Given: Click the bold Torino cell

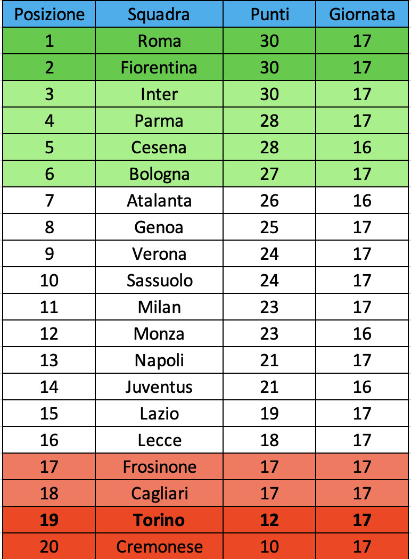Looking at the screenshot, I should [x=159, y=520].
